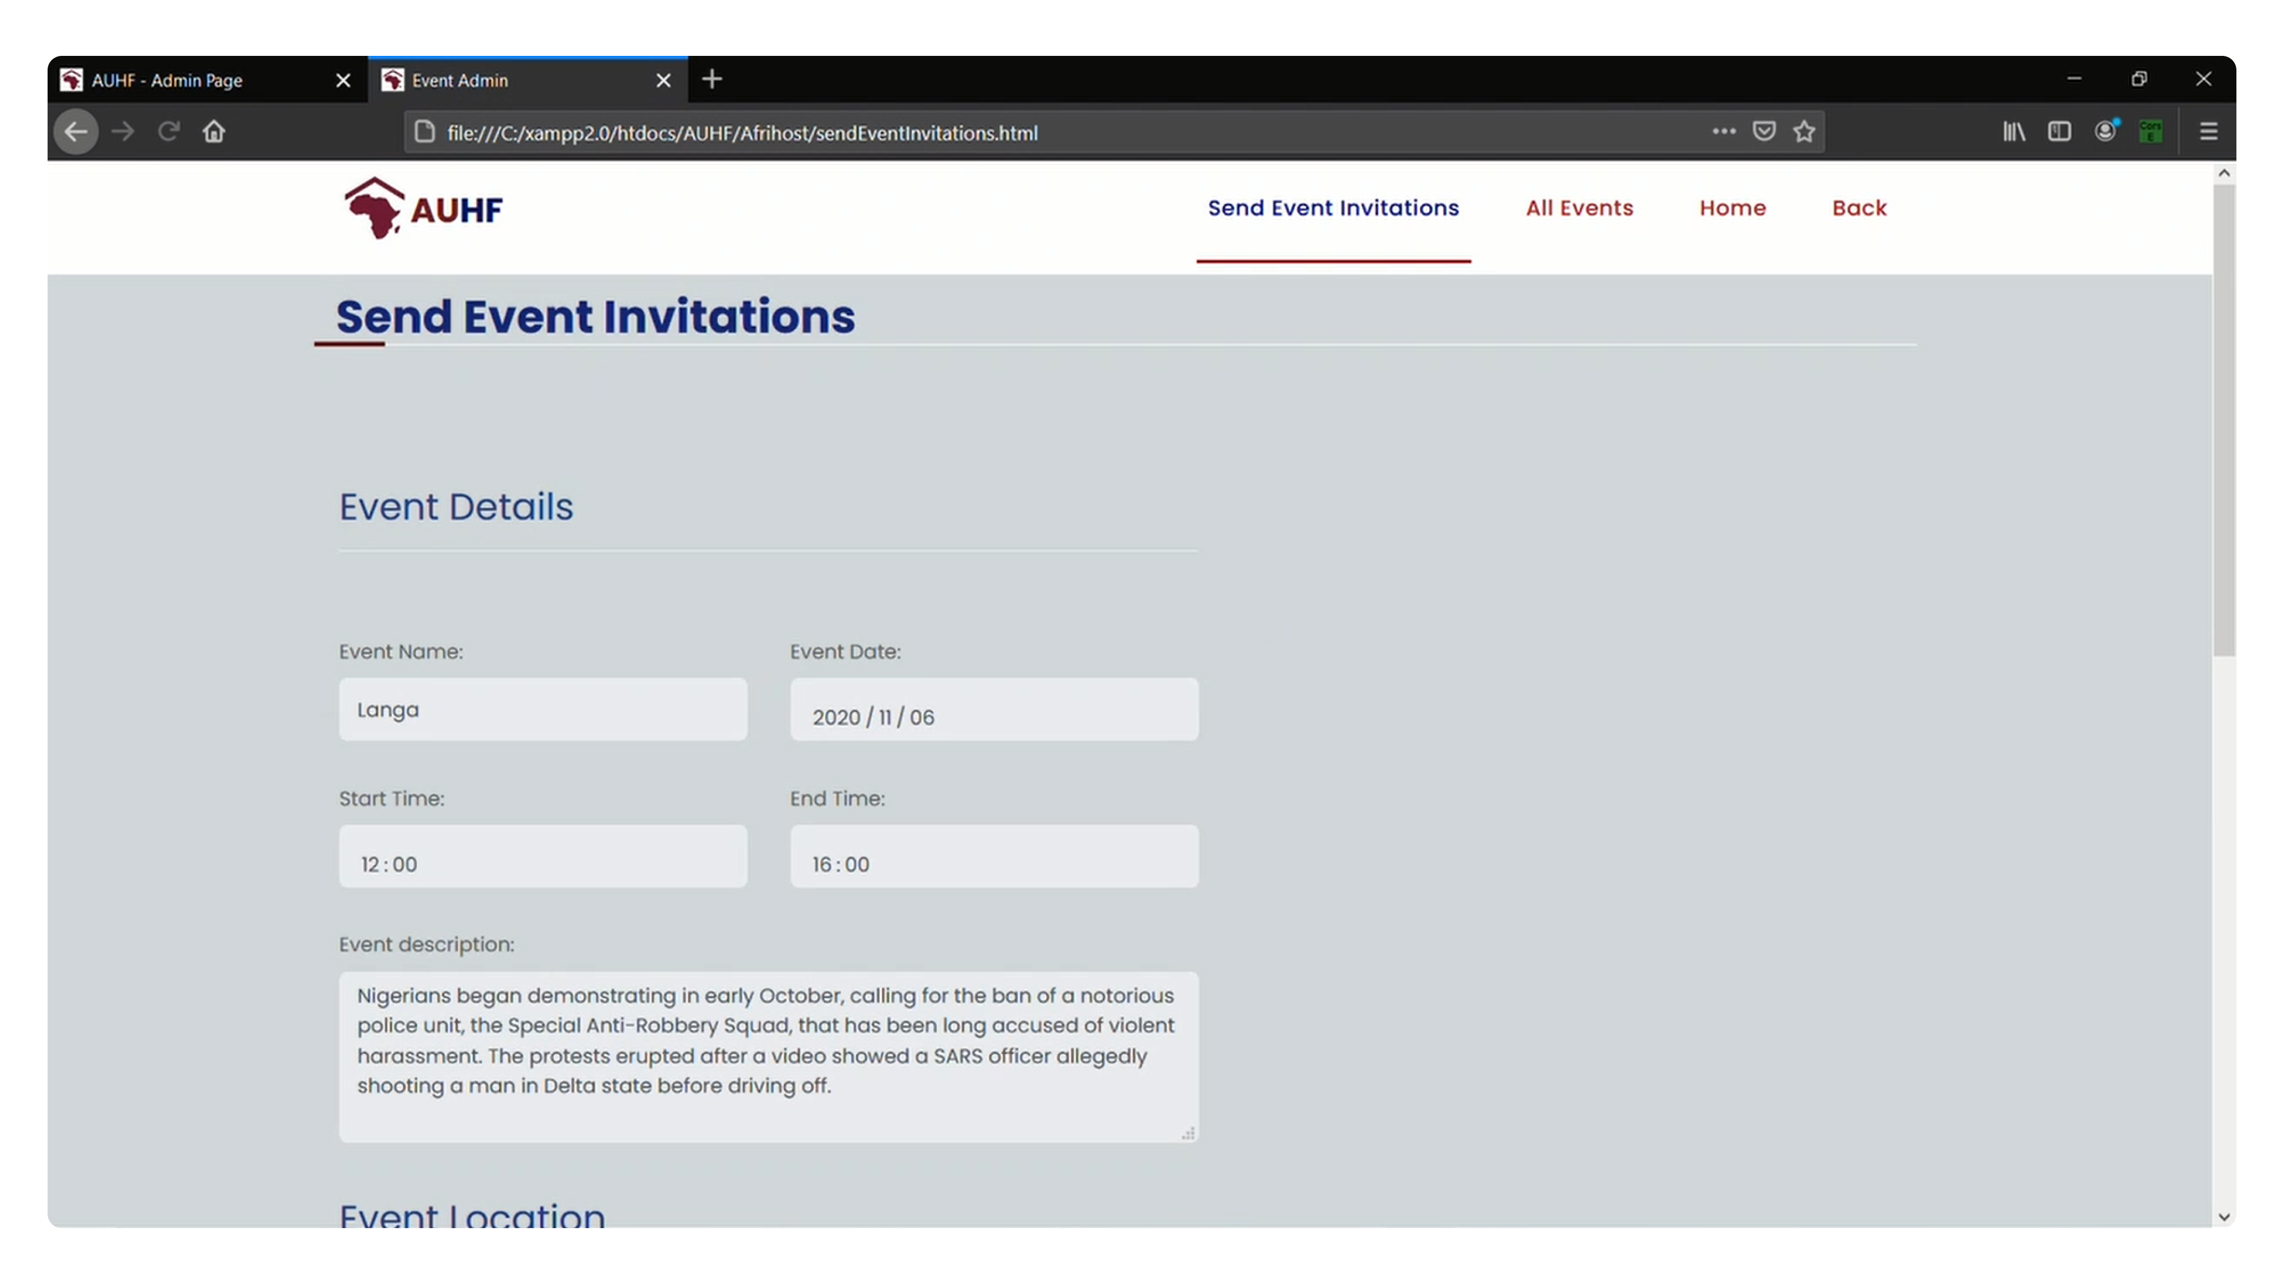Open the Firefox hamburger menu
2284x1284 pixels.
pyautogui.click(x=2208, y=131)
